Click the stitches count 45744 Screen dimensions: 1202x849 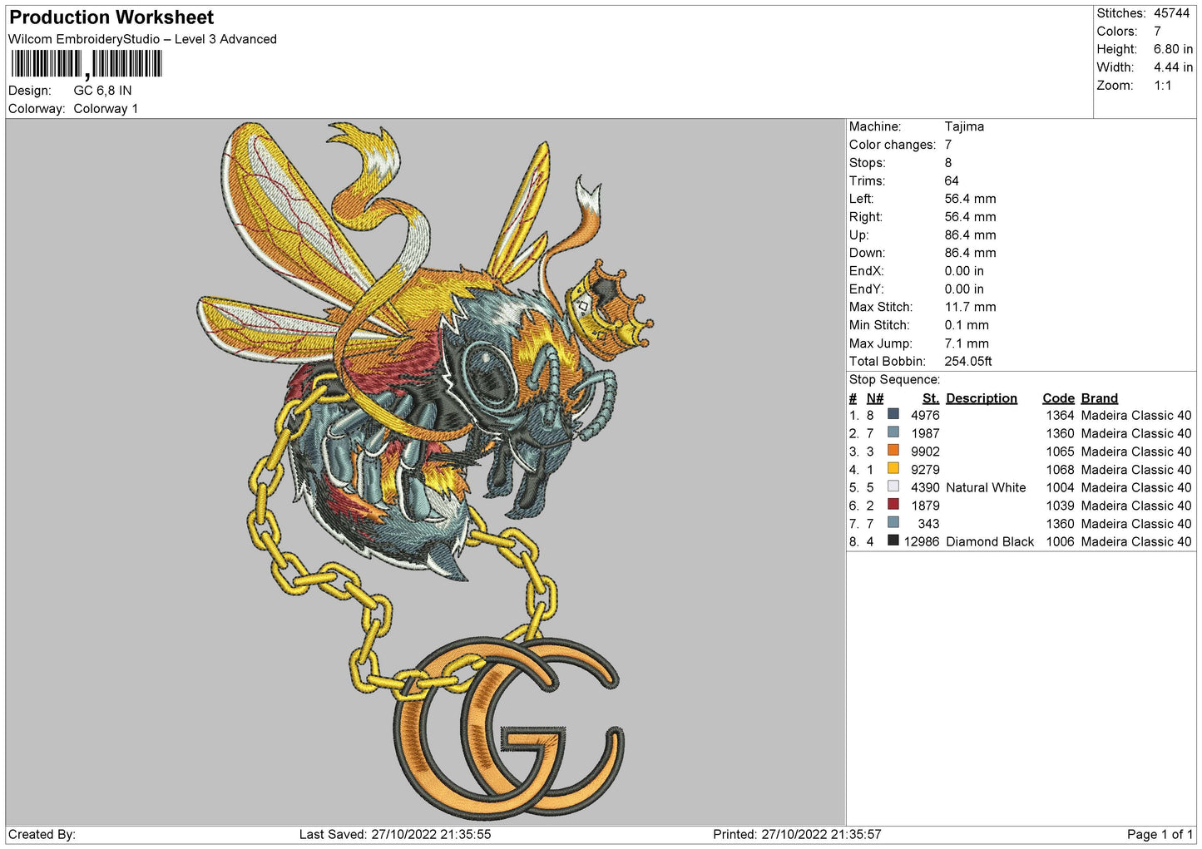coord(1171,13)
